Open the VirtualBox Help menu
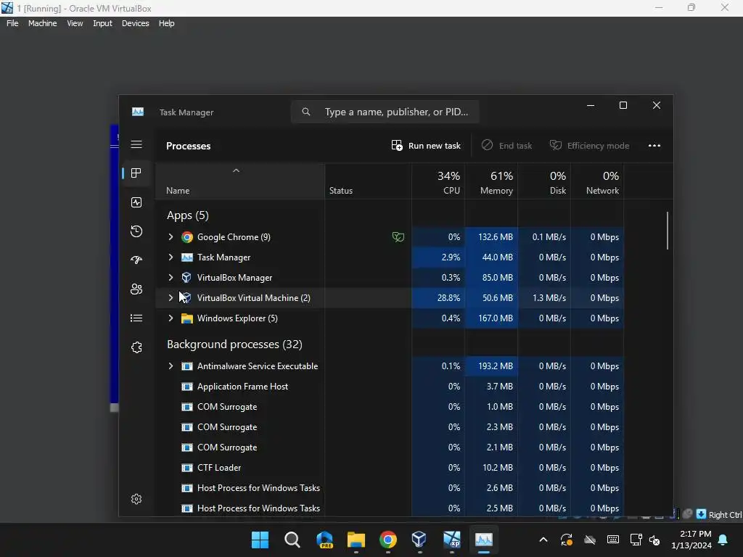 [166, 23]
